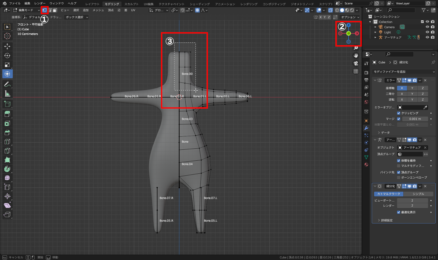Toggle X-ray display in viewport header
The height and width of the screenshot is (260, 438).
[331, 10]
